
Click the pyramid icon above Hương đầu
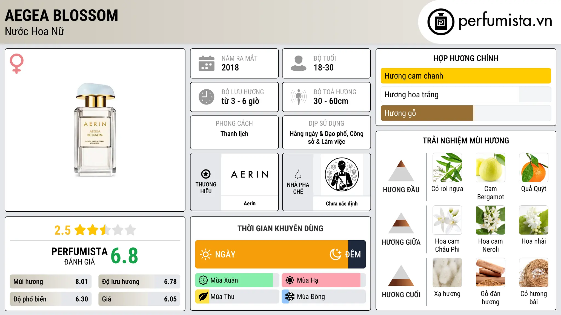(x=401, y=170)
